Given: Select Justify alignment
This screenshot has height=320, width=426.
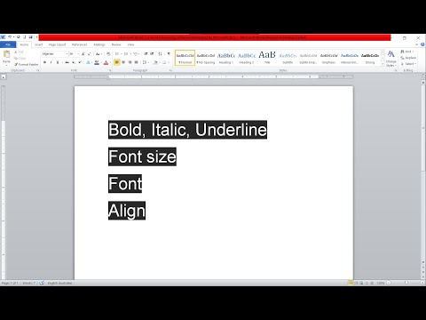Looking at the screenshot, I should coord(137,62).
